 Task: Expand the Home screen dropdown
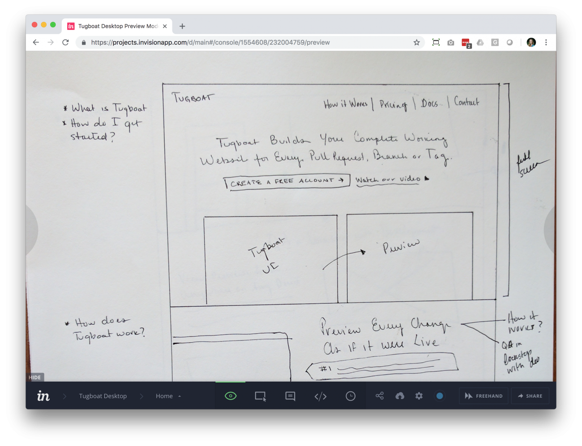[168, 396]
